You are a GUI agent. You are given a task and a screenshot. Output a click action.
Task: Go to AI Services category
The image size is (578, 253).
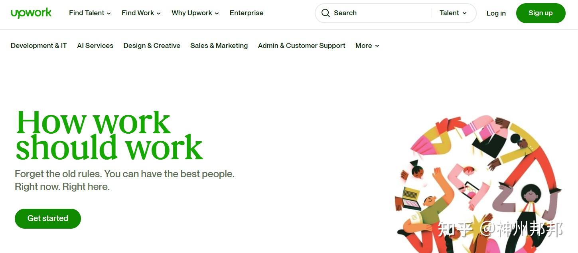coord(95,46)
